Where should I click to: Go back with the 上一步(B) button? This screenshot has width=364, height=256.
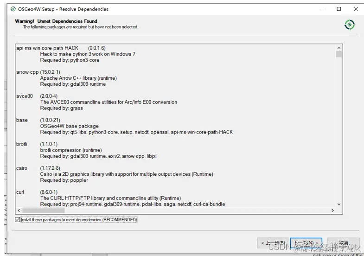(273, 243)
